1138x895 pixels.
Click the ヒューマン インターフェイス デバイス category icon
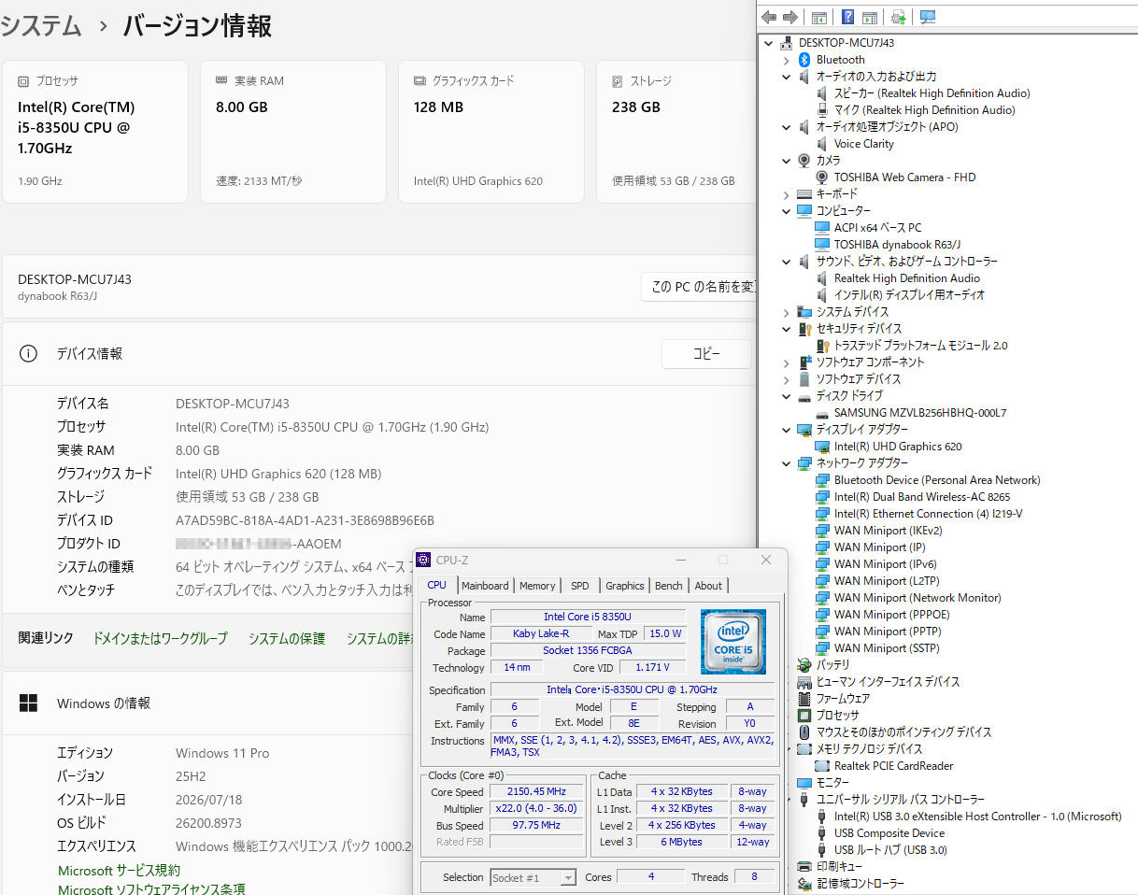(x=804, y=682)
